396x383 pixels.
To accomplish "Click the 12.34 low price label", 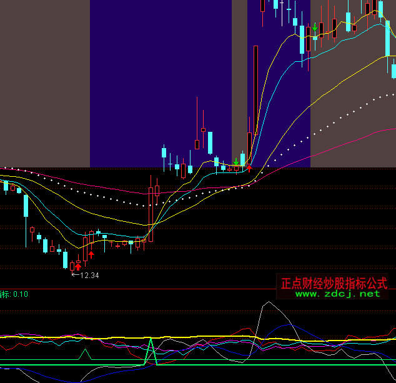I will [89, 274].
